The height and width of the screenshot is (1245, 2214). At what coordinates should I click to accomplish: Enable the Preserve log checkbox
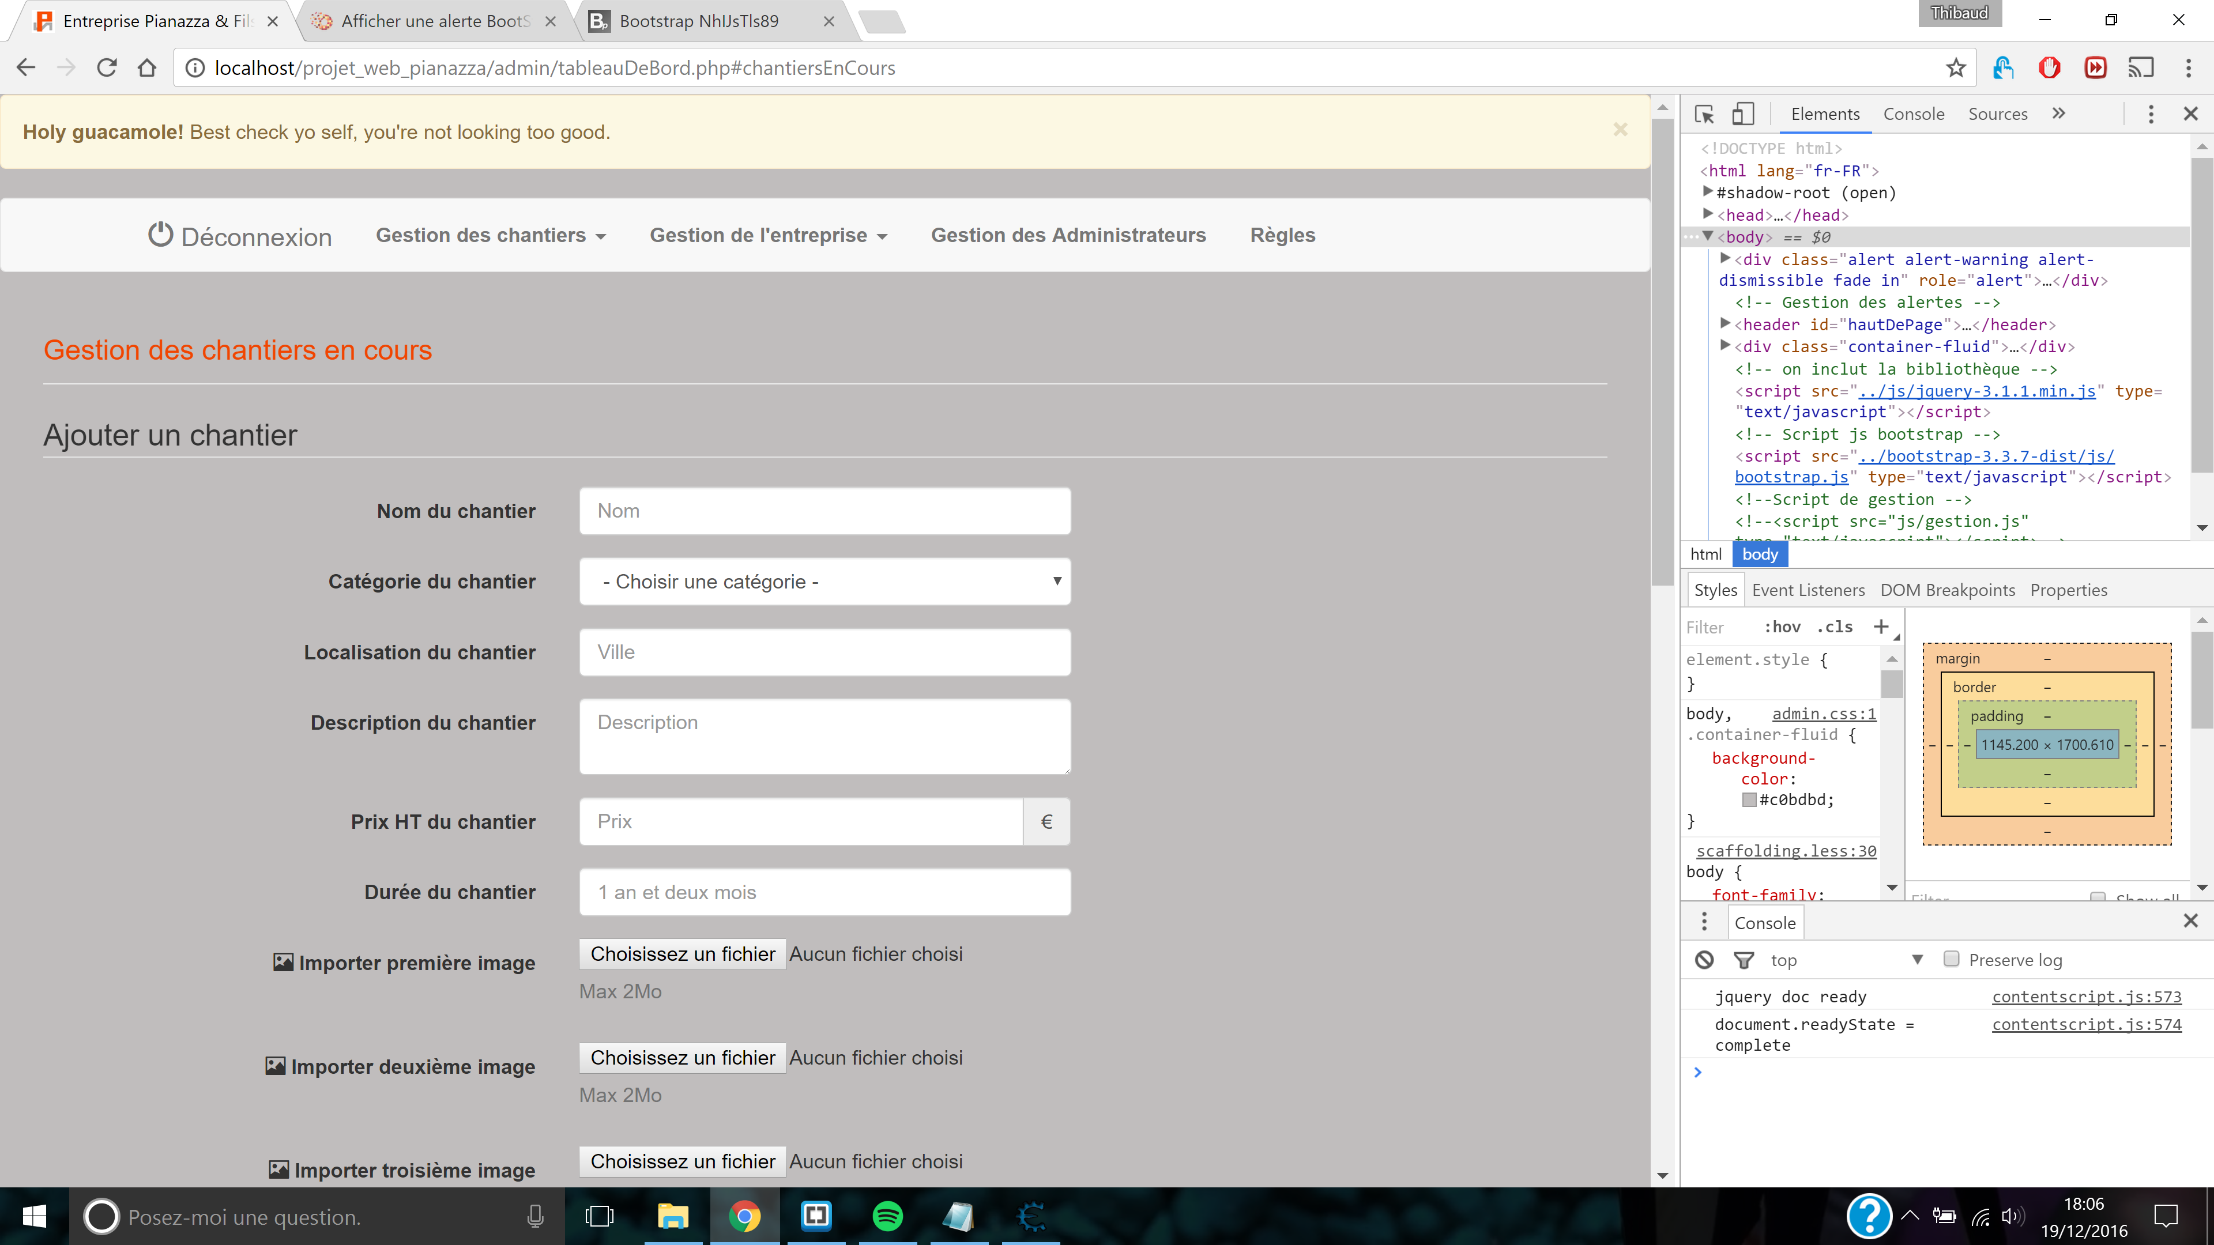click(x=1951, y=960)
